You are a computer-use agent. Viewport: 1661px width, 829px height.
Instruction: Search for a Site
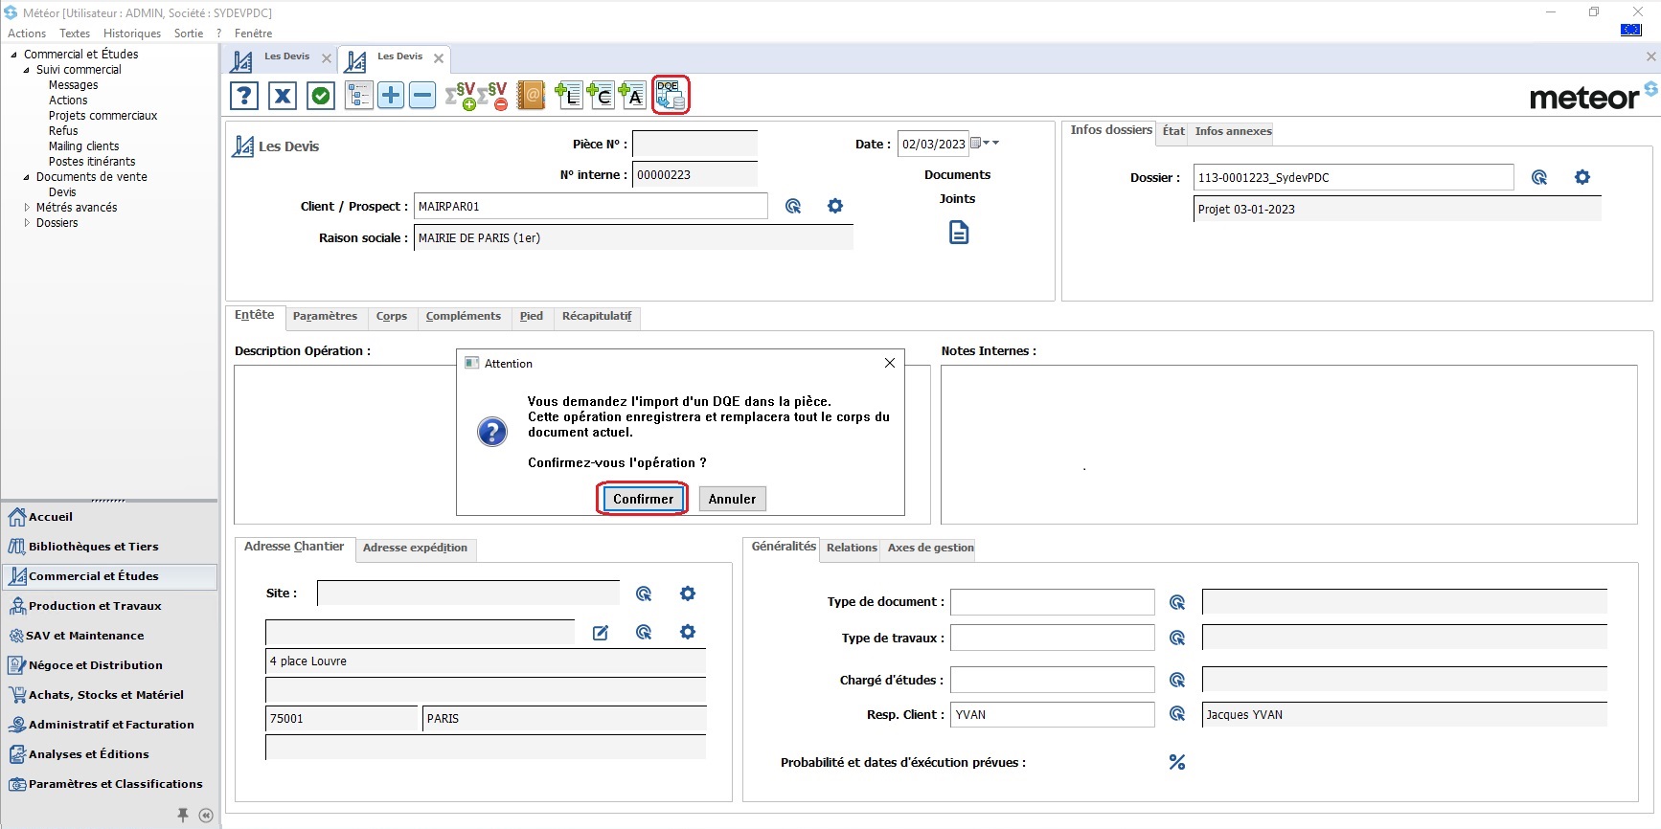click(x=644, y=594)
